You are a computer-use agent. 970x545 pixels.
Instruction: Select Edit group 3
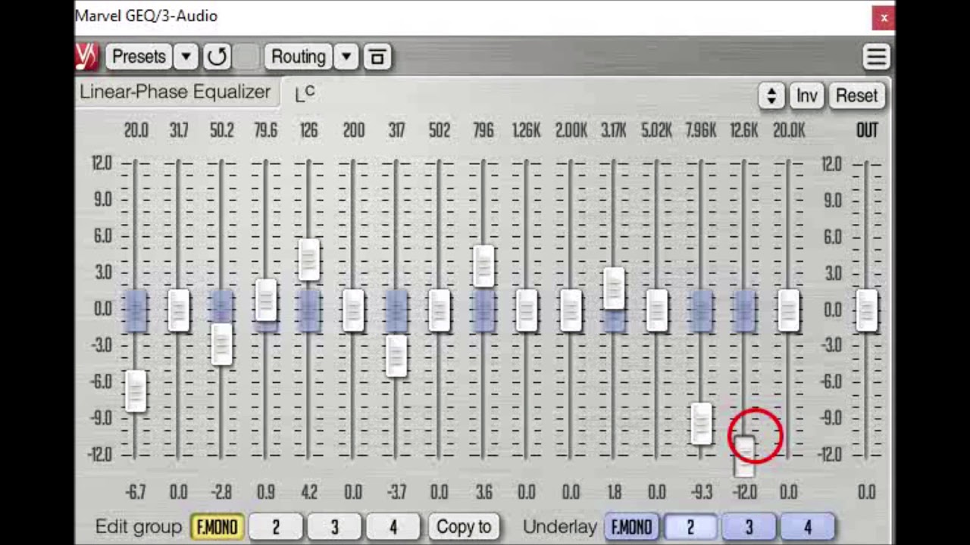coord(334,527)
